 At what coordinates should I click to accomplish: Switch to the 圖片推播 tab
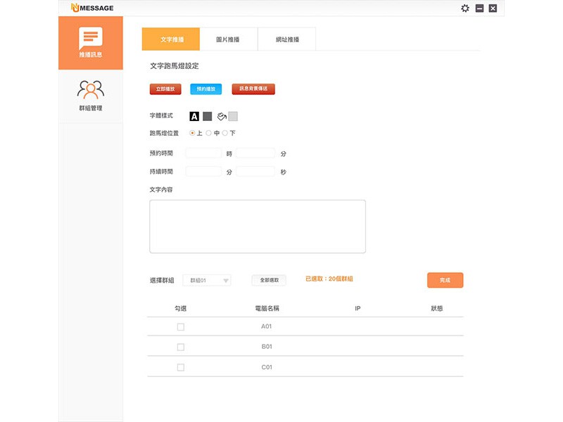(228, 39)
